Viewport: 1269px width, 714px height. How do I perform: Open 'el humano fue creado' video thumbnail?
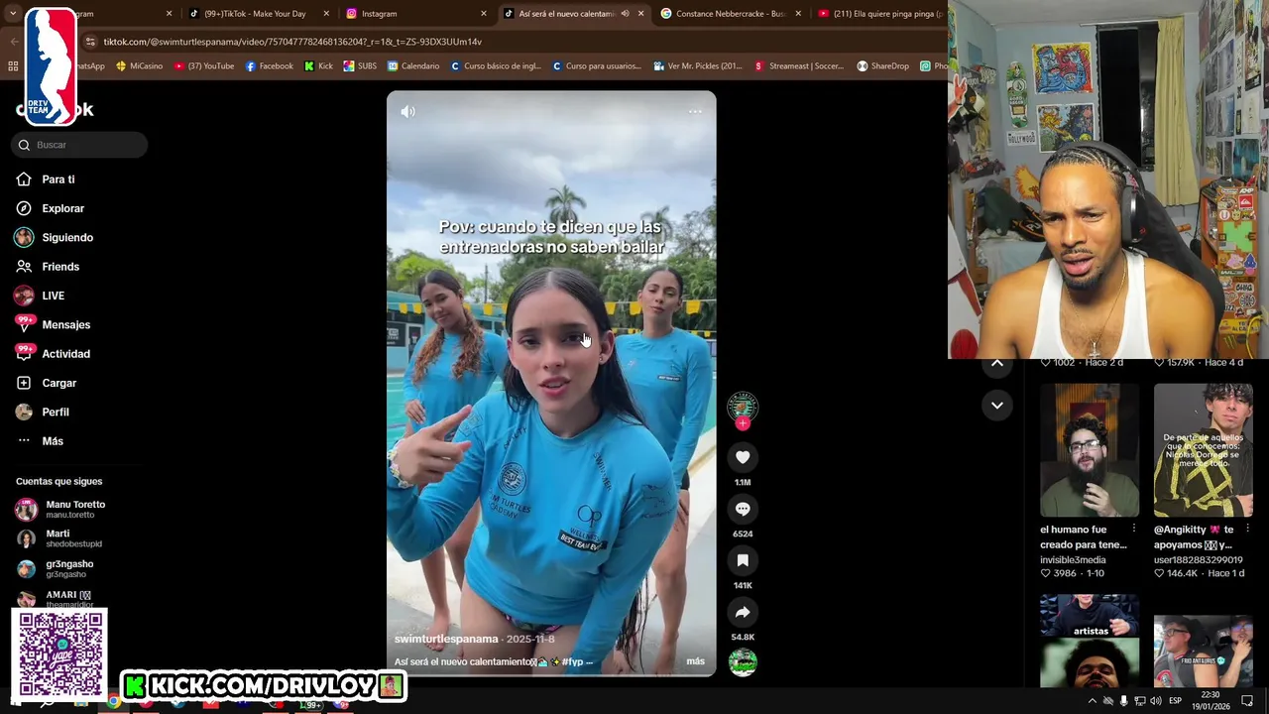click(1090, 450)
